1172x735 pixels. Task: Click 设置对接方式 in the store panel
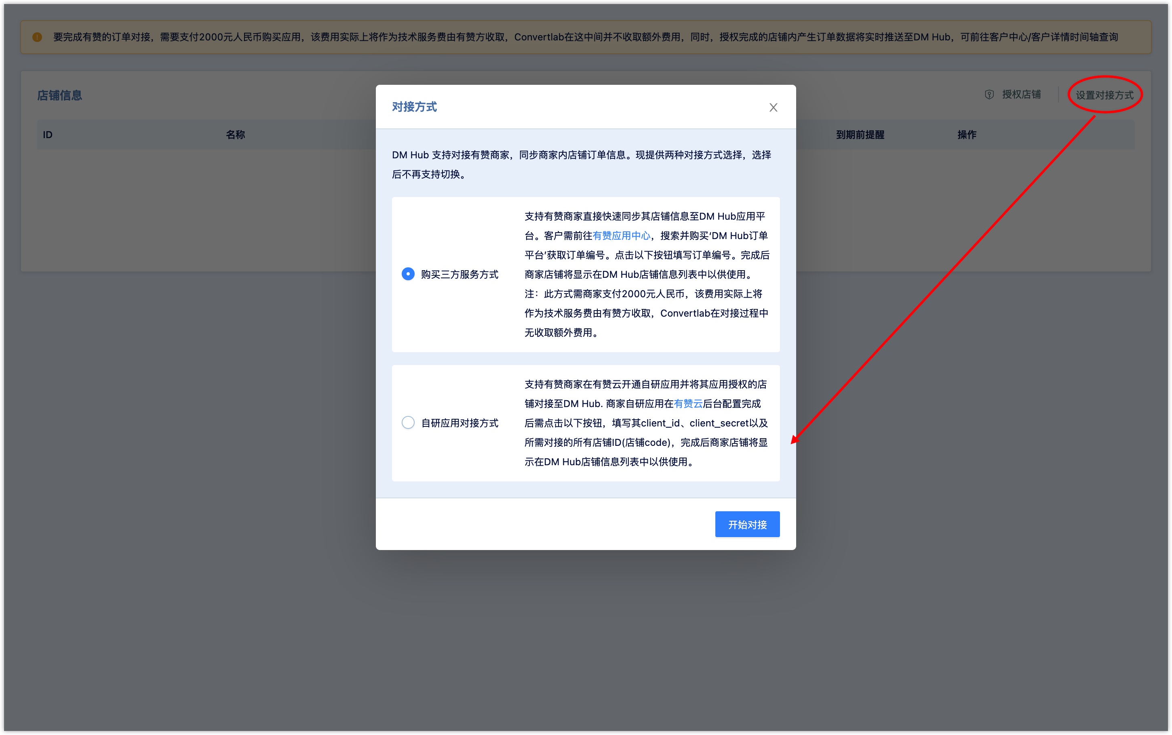[x=1104, y=95]
